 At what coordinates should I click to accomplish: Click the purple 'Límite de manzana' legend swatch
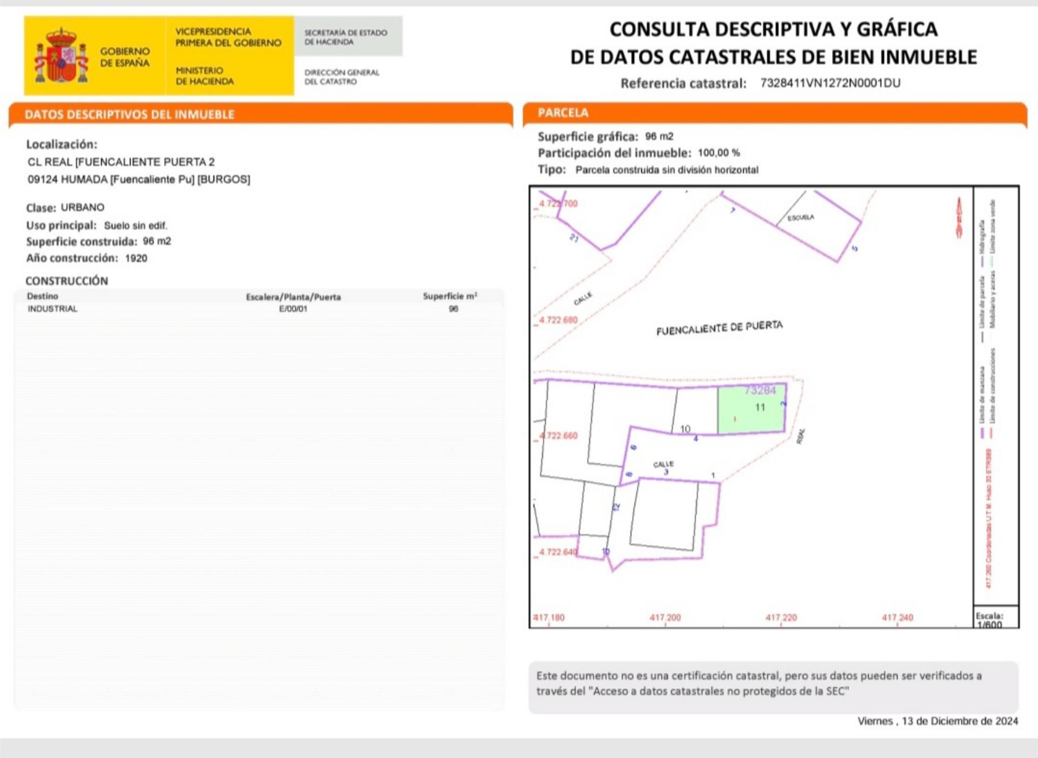pos(982,433)
